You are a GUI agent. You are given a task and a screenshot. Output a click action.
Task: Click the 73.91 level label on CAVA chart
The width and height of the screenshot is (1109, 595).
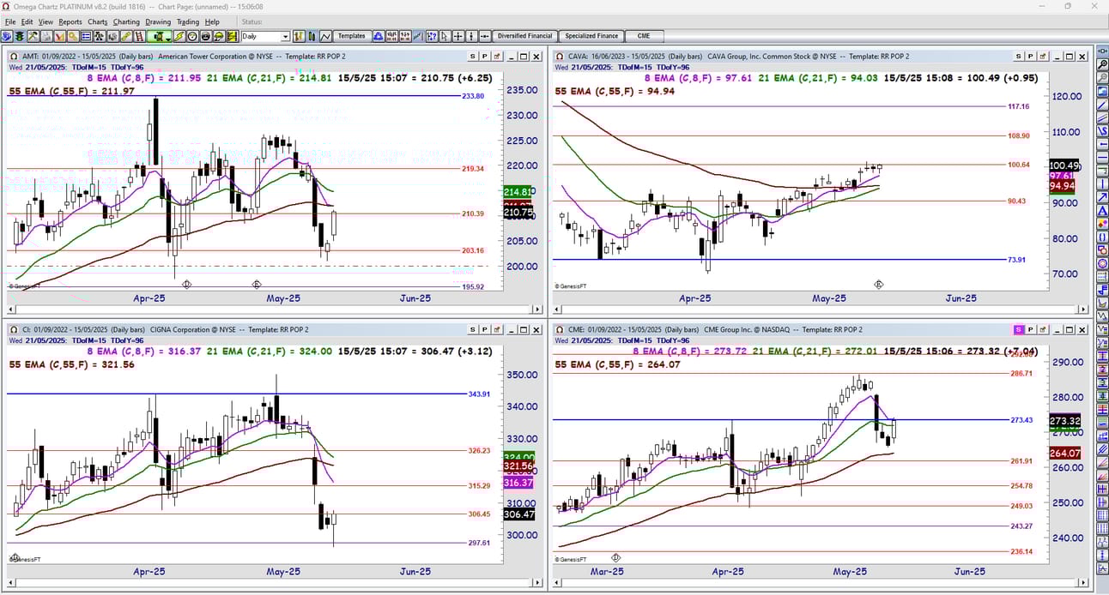1015,259
